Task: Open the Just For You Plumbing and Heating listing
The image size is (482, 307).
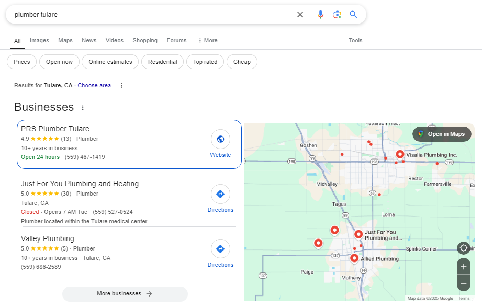Action: [x=80, y=184]
